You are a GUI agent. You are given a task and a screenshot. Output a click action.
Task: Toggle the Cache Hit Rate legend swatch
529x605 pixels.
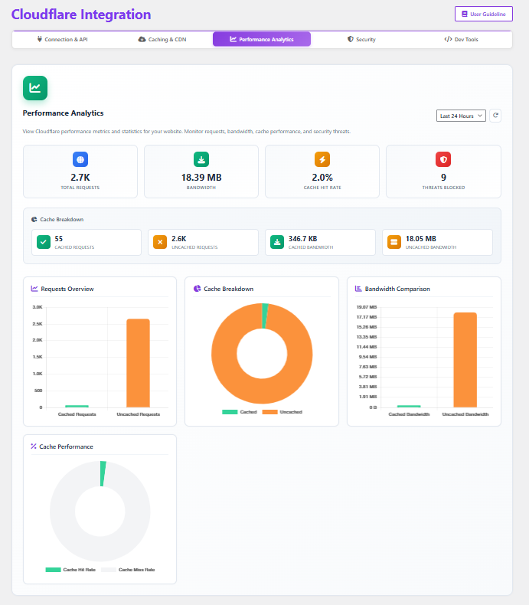click(x=54, y=570)
